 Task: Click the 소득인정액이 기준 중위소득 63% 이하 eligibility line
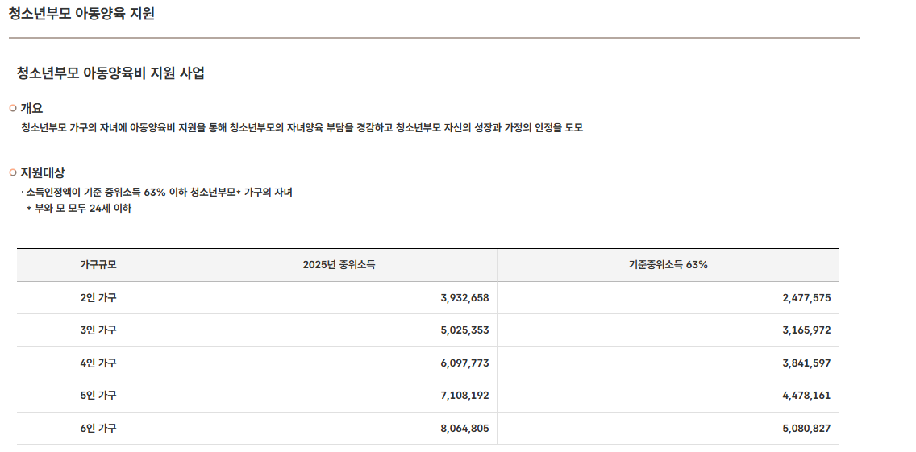pos(159,193)
